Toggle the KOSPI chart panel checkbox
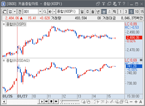 point(4,24)
